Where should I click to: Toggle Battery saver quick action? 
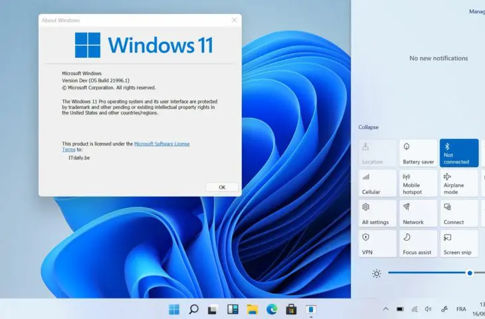coord(418,153)
